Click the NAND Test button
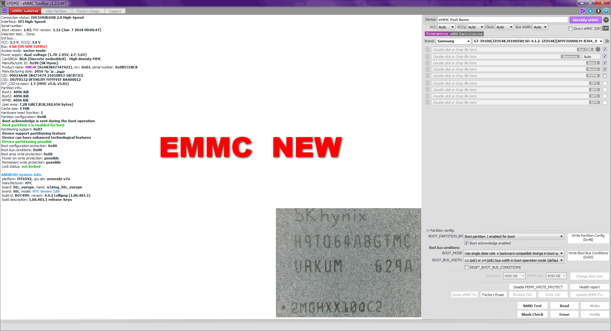This screenshot has width=611, height=331. coord(532,306)
